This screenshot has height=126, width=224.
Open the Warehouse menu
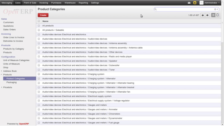(70, 3)
